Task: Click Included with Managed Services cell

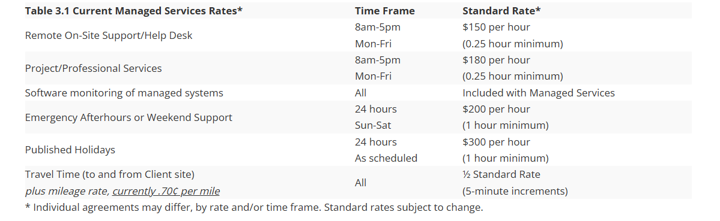Action: pos(539,93)
